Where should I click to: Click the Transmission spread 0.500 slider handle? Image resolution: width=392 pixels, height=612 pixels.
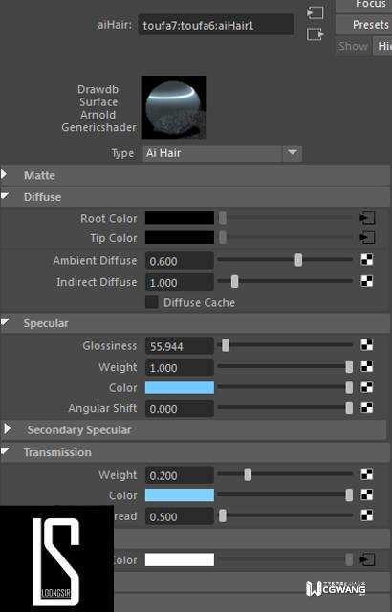point(223,515)
